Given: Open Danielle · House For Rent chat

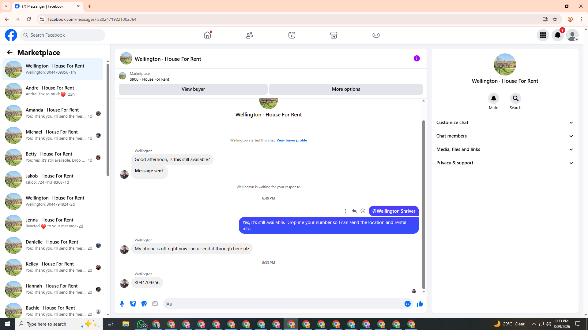Looking at the screenshot, I should (53, 245).
